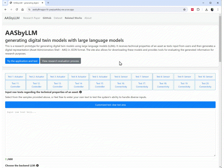Viewport: 224px width, 168px height.
Task: Expand the tab search dropdown arrow
Action: point(5,3)
